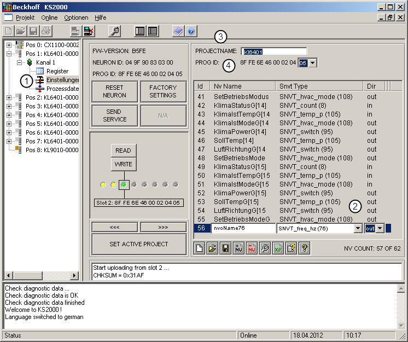Click the document with question mark icon
Screen dimensions: 408x342
291,248
